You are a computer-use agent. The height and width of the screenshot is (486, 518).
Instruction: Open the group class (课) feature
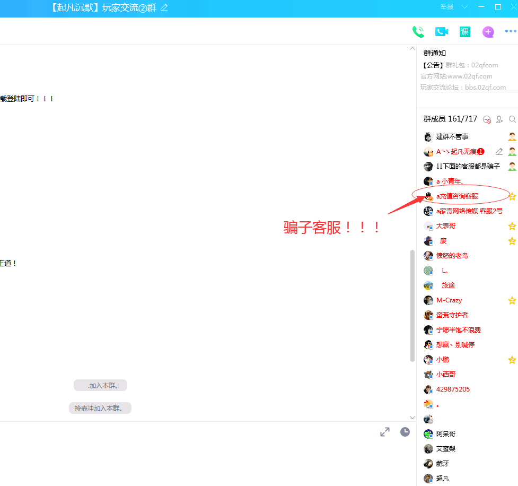pyautogui.click(x=464, y=32)
